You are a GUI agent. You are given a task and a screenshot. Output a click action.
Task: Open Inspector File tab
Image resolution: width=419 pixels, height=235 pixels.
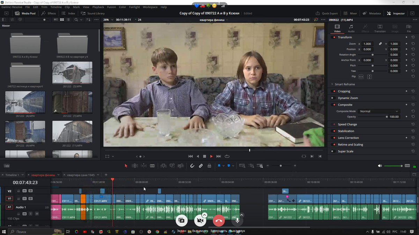pyautogui.click(x=409, y=29)
